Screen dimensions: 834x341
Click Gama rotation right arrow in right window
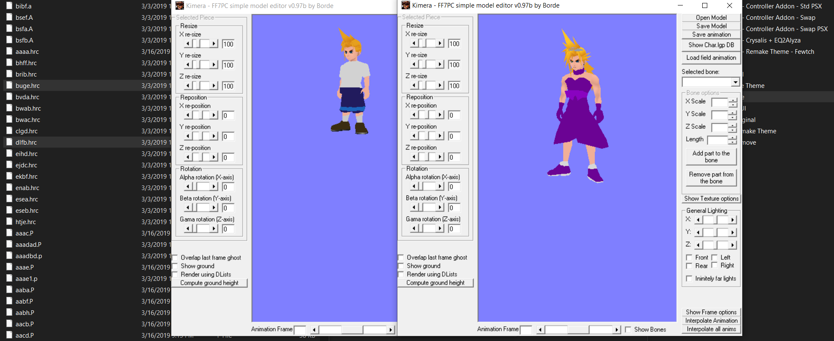pyautogui.click(x=440, y=228)
